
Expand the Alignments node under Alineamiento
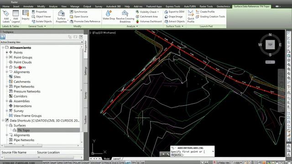[7, 72]
